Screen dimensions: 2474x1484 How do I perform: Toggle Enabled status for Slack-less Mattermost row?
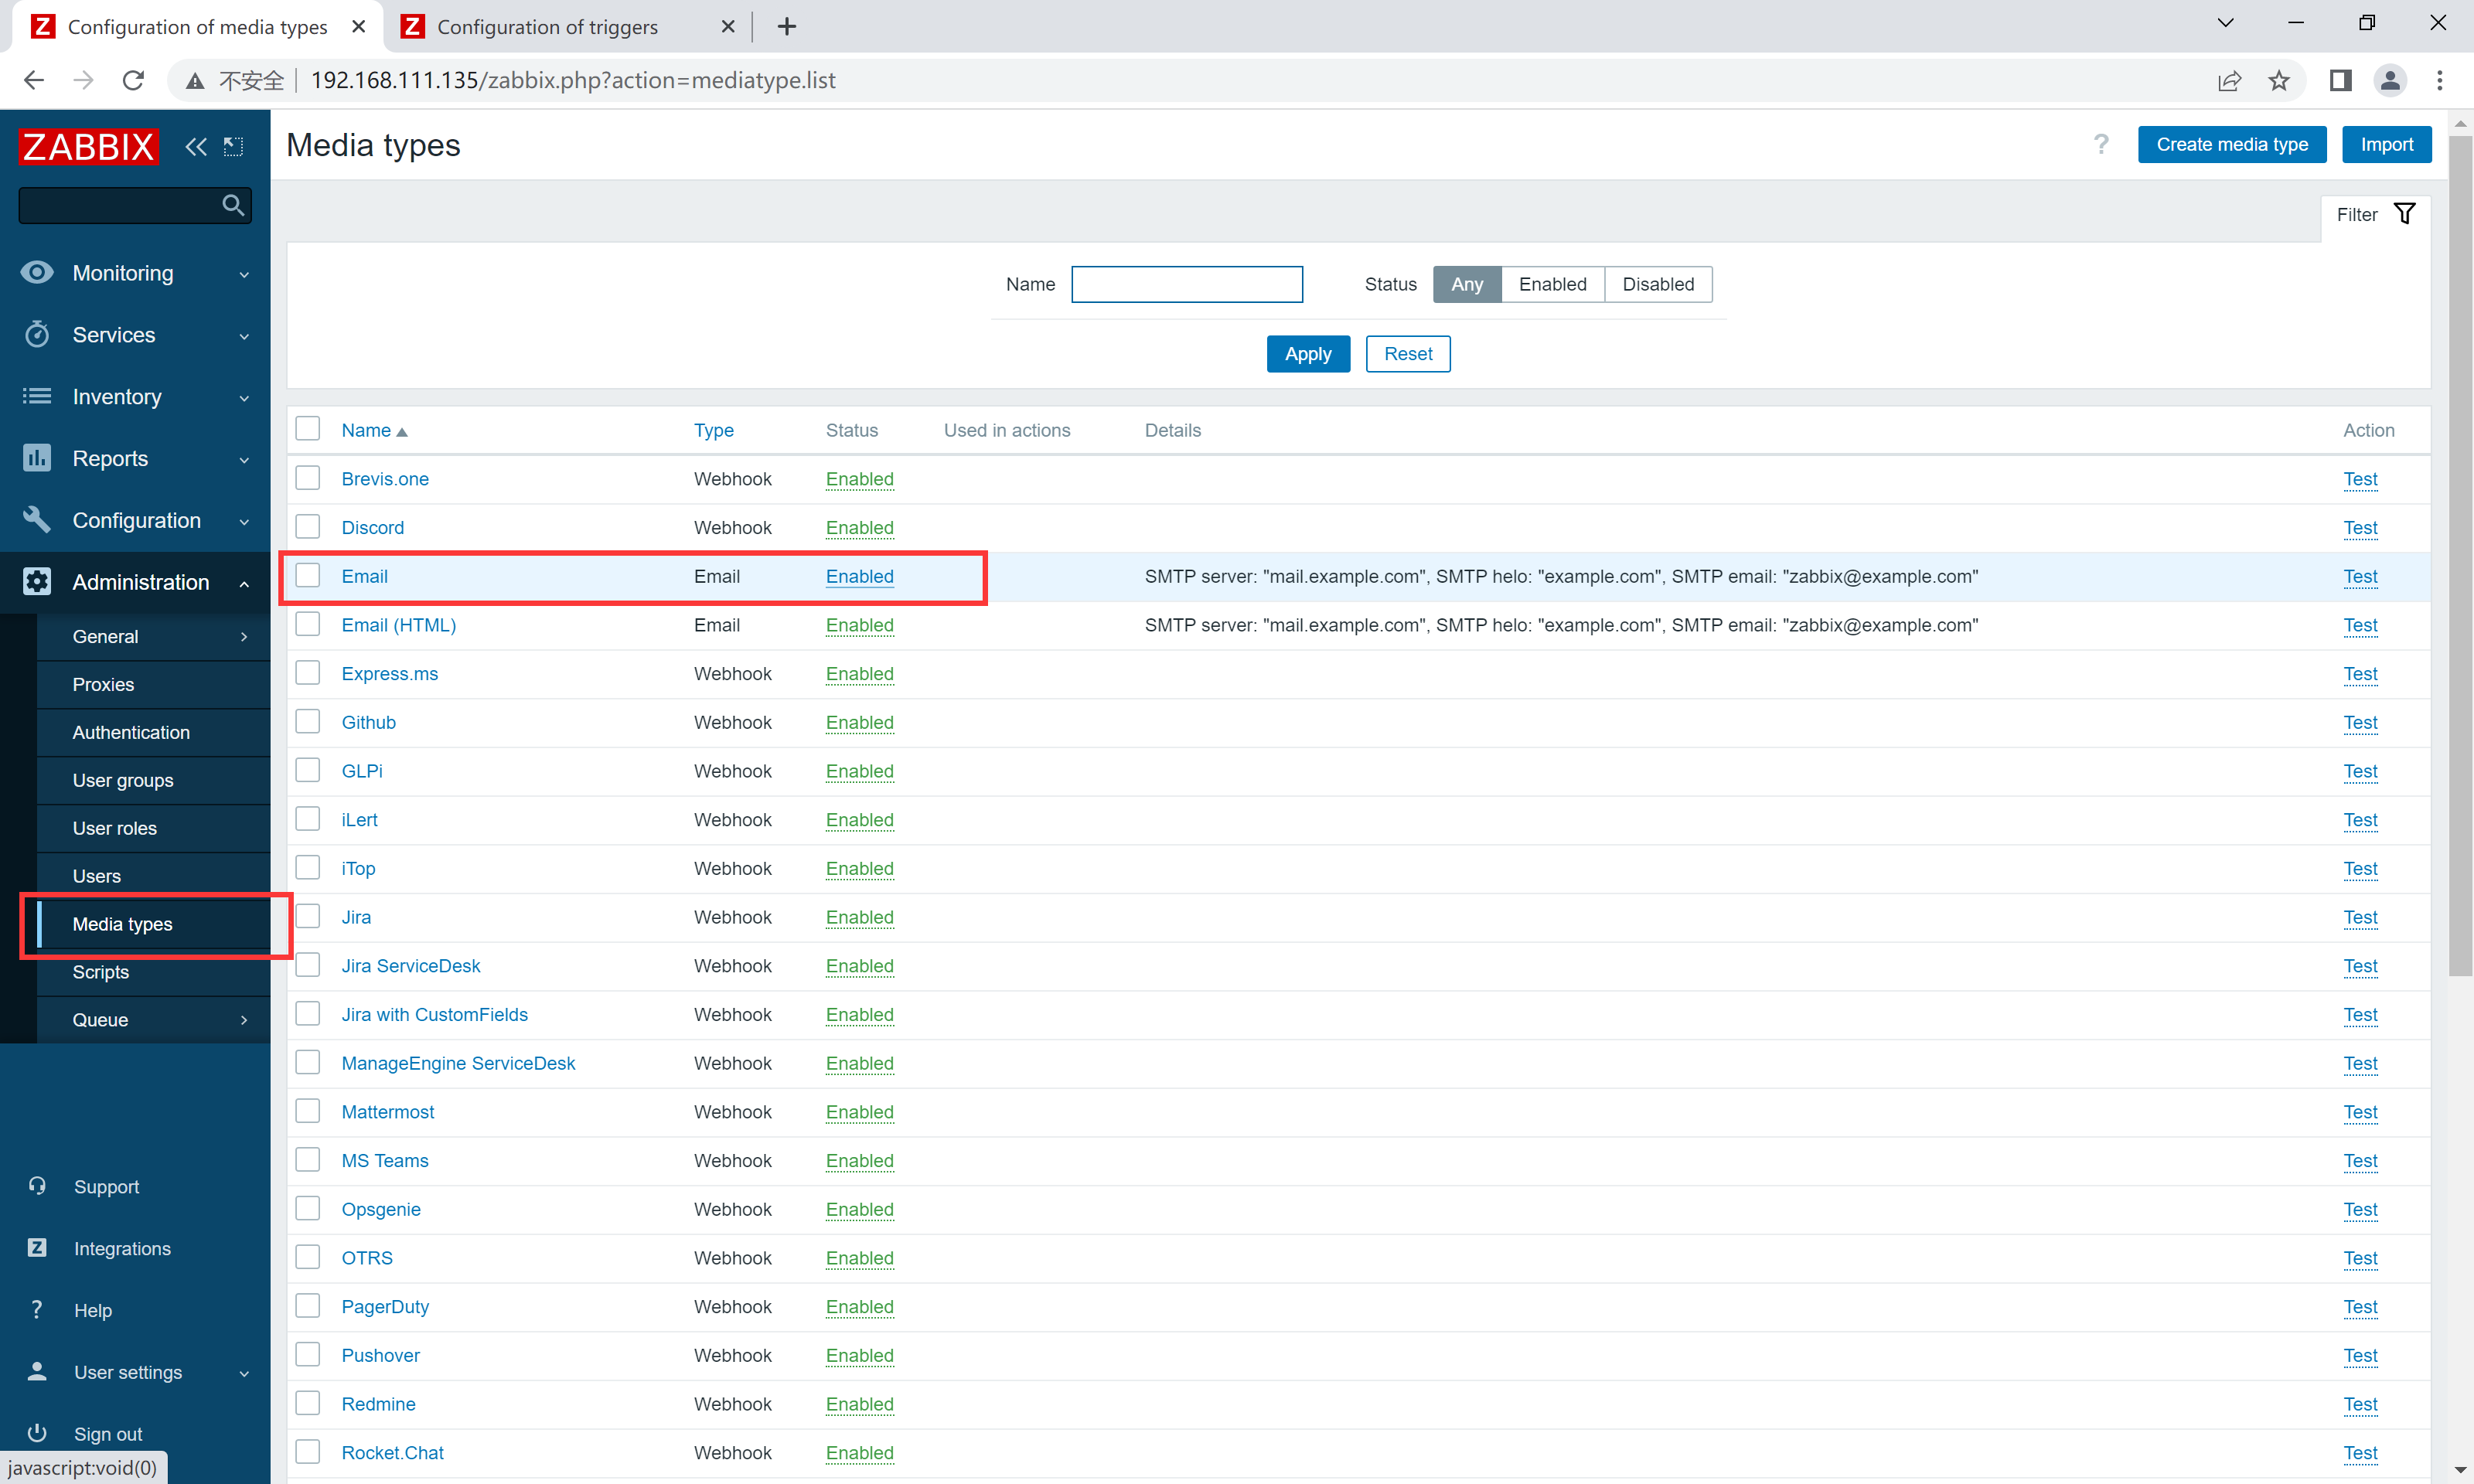pos(859,1112)
